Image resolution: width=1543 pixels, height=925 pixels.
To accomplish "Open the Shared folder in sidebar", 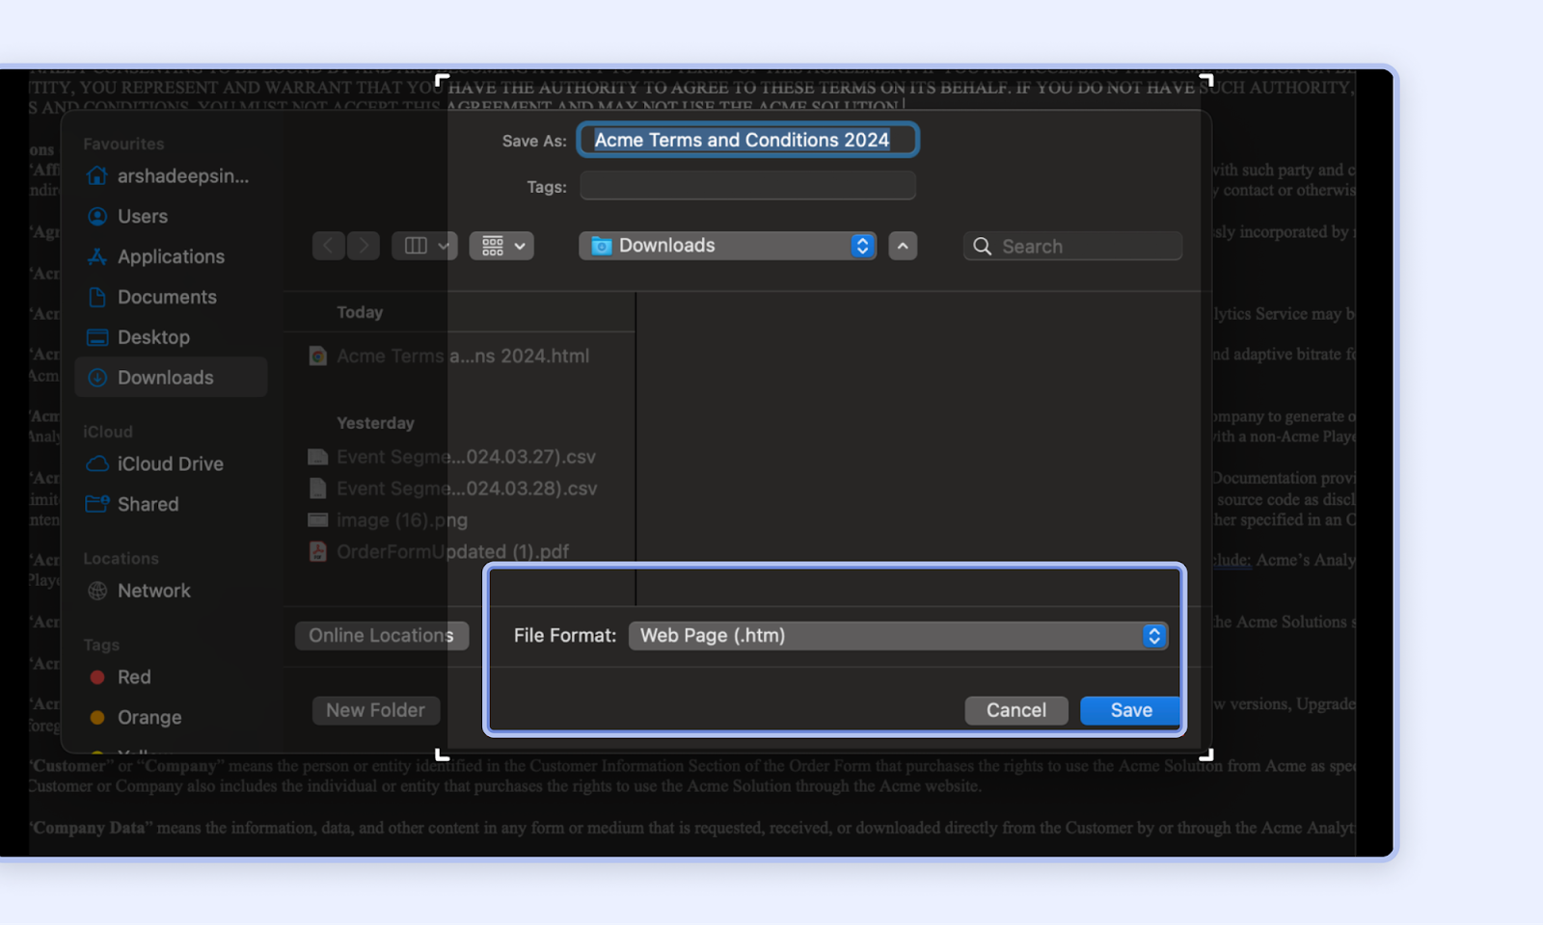I will point(171,505).
